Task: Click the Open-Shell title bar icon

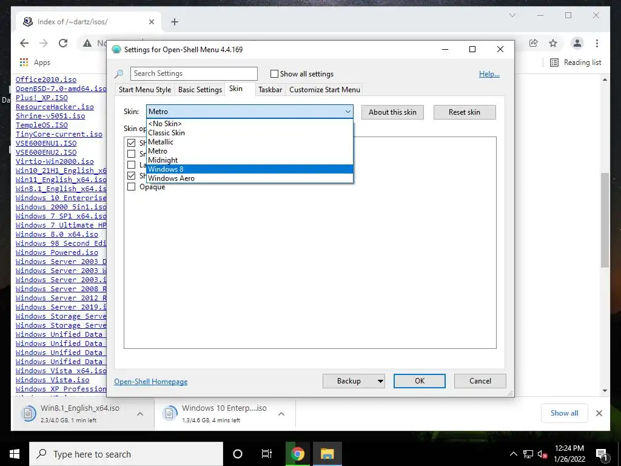Action: coord(116,50)
